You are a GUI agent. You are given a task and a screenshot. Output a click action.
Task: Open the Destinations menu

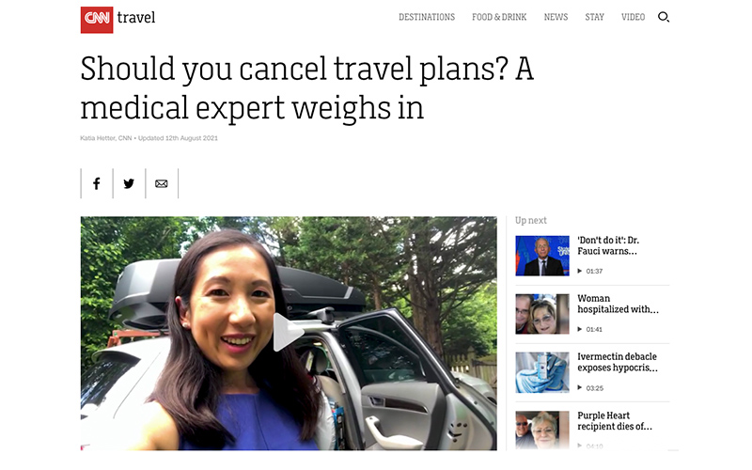[x=427, y=17]
